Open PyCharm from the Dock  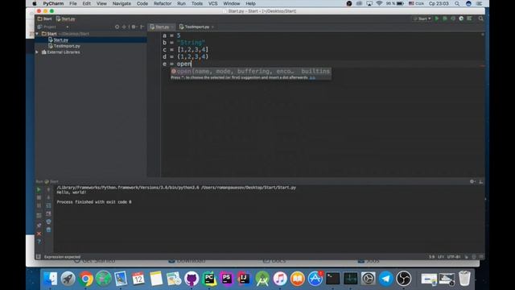click(x=209, y=279)
